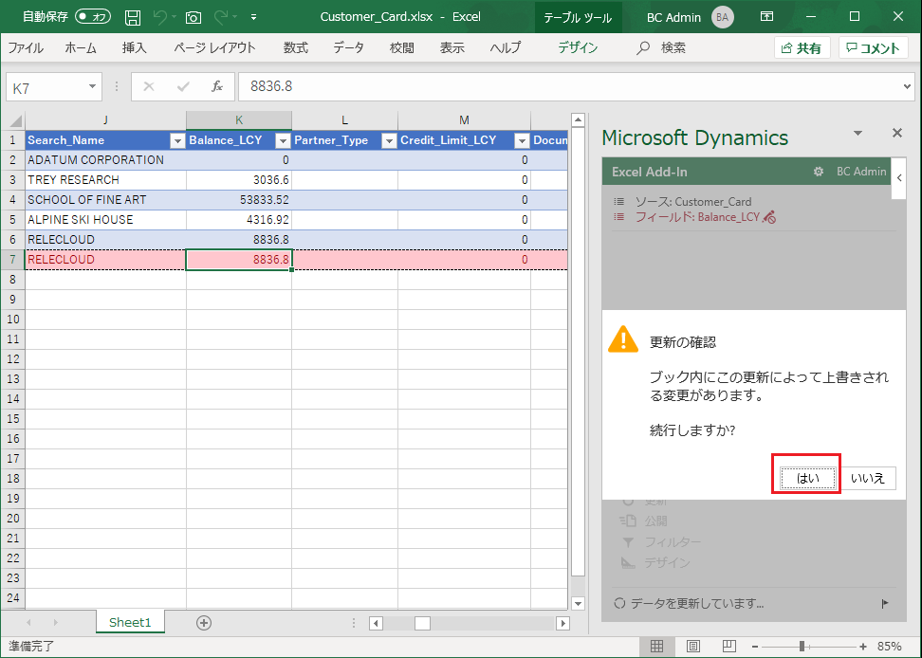Viewport: 922px width, 658px height.
Task: Select the Sheet1 tab
Action: [x=130, y=622]
